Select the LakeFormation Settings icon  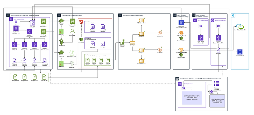pos(72,21)
